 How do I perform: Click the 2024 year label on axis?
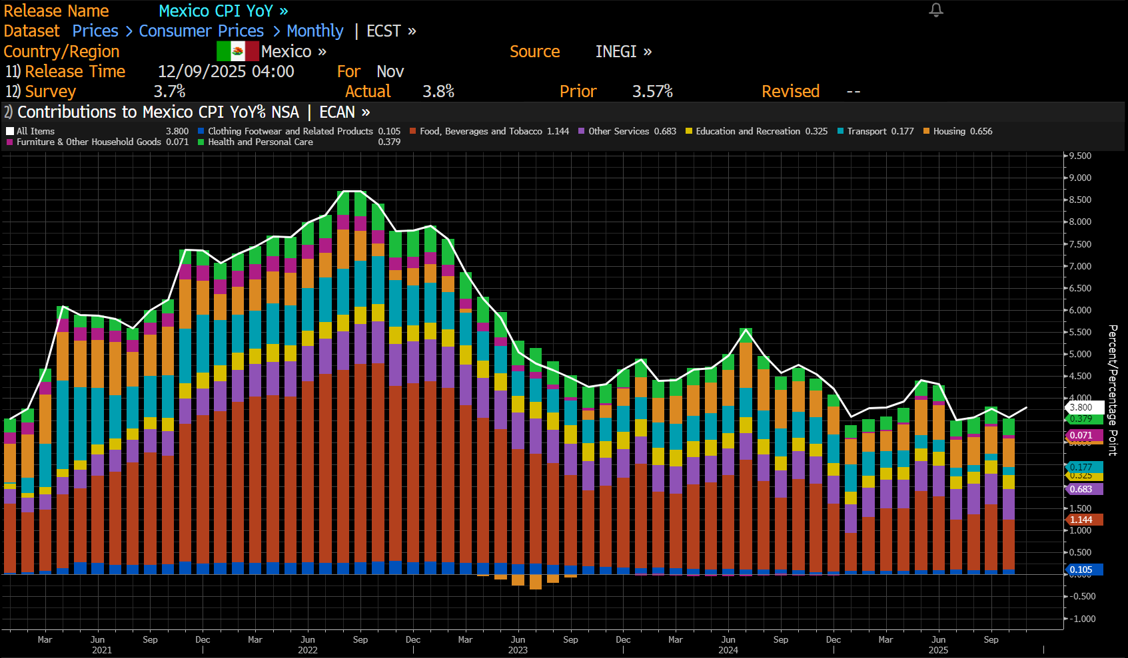click(728, 650)
